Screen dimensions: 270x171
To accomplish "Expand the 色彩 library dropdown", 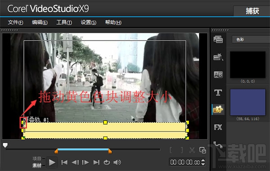I will tap(251, 40).
